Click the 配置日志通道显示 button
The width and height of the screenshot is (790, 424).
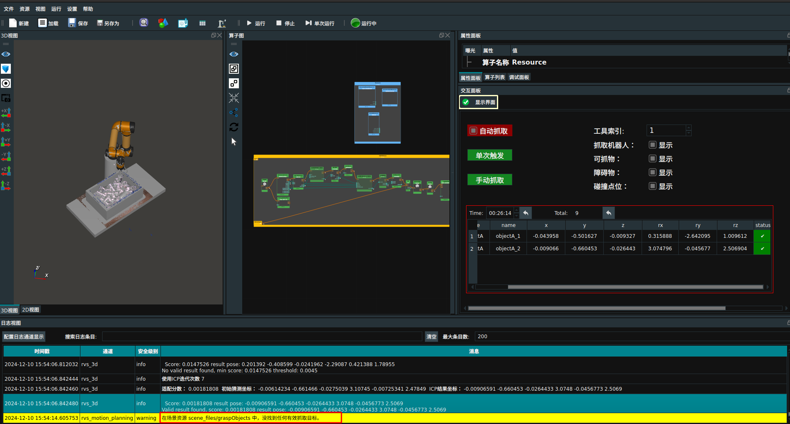[x=24, y=337]
